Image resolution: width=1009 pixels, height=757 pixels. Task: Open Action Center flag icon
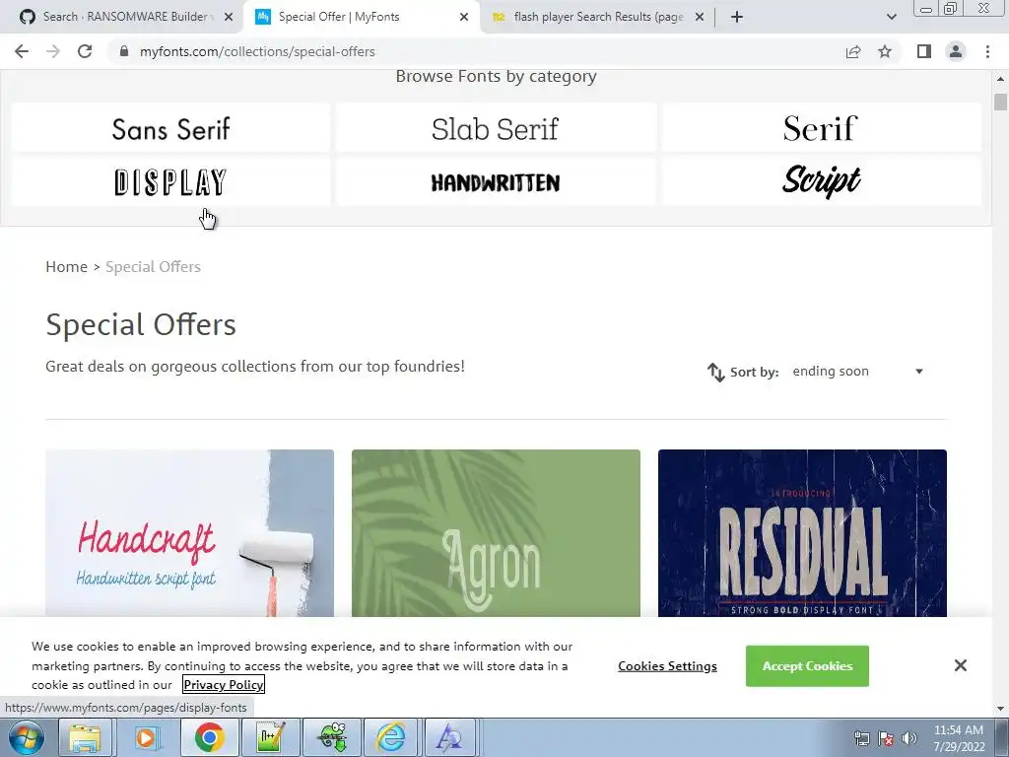coord(886,738)
